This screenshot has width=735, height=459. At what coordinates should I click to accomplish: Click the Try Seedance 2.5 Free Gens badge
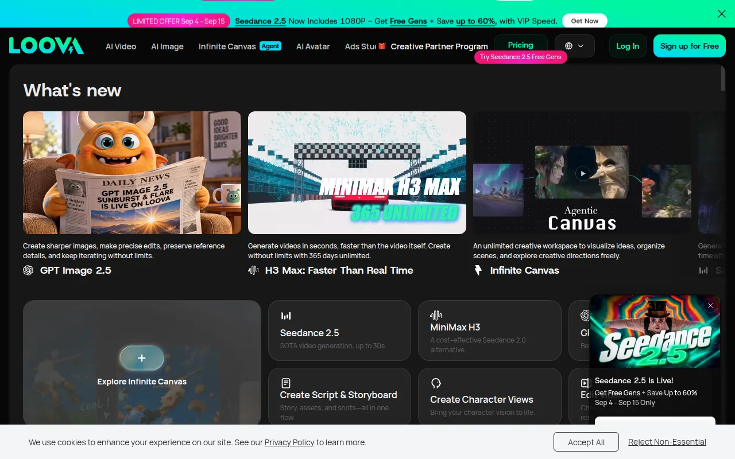coord(521,57)
